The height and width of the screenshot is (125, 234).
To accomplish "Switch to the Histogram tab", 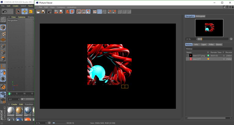I will 200,16.
